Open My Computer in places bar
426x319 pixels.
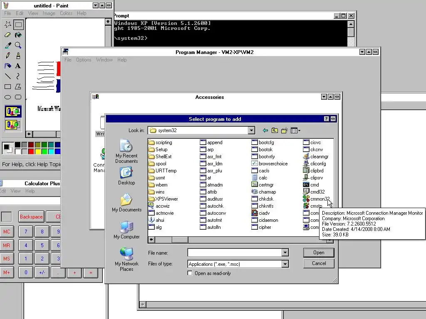(126, 230)
